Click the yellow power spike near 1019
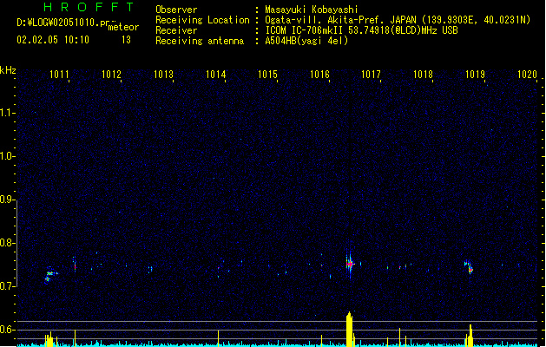This screenshot has height=347, width=546. (470, 336)
